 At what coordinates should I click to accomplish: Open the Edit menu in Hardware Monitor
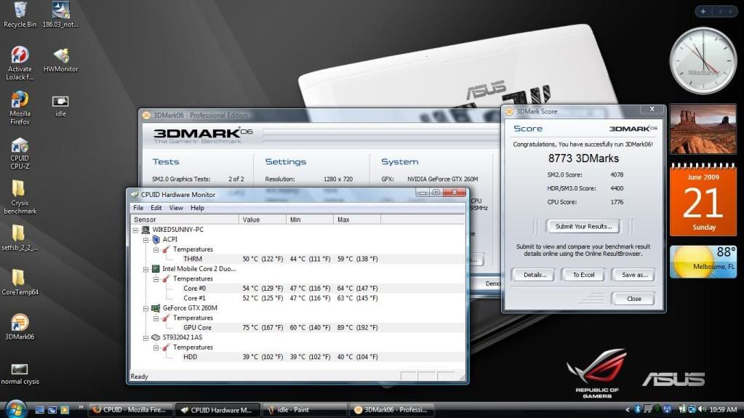click(x=156, y=208)
